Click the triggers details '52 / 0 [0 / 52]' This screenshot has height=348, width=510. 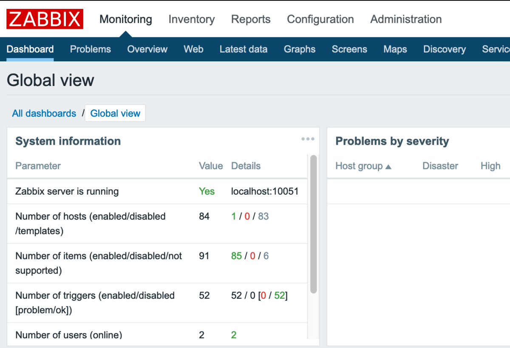tap(260, 295)
